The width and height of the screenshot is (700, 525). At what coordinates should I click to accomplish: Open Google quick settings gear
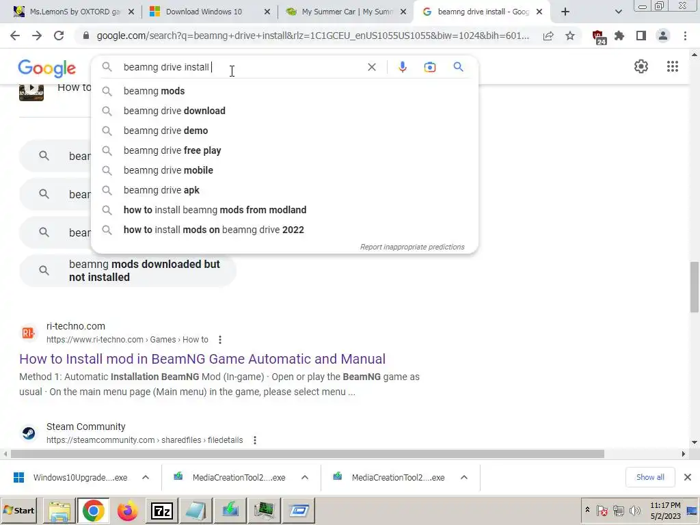point(641,66)
